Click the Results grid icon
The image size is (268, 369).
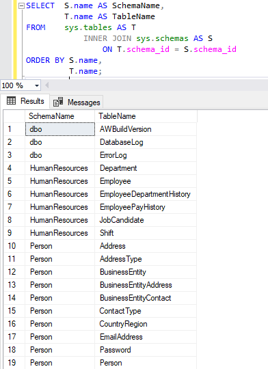12,100
